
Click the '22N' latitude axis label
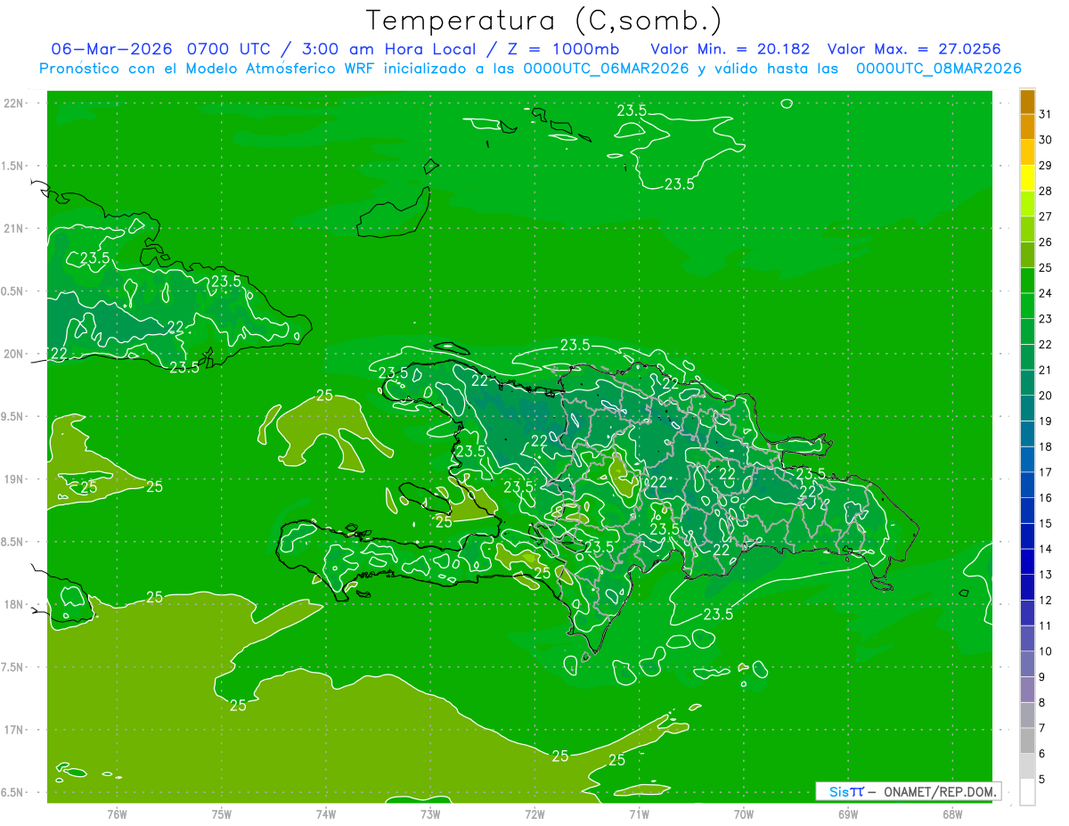(12, 103)
